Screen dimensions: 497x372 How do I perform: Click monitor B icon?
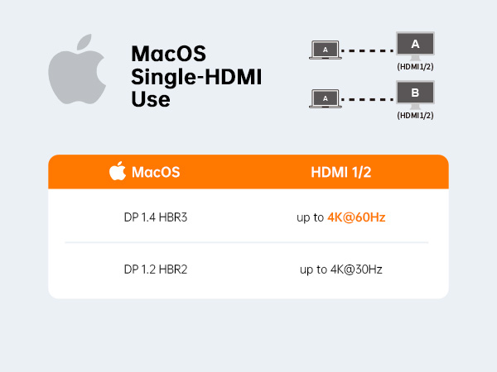[x=415, y=93]
